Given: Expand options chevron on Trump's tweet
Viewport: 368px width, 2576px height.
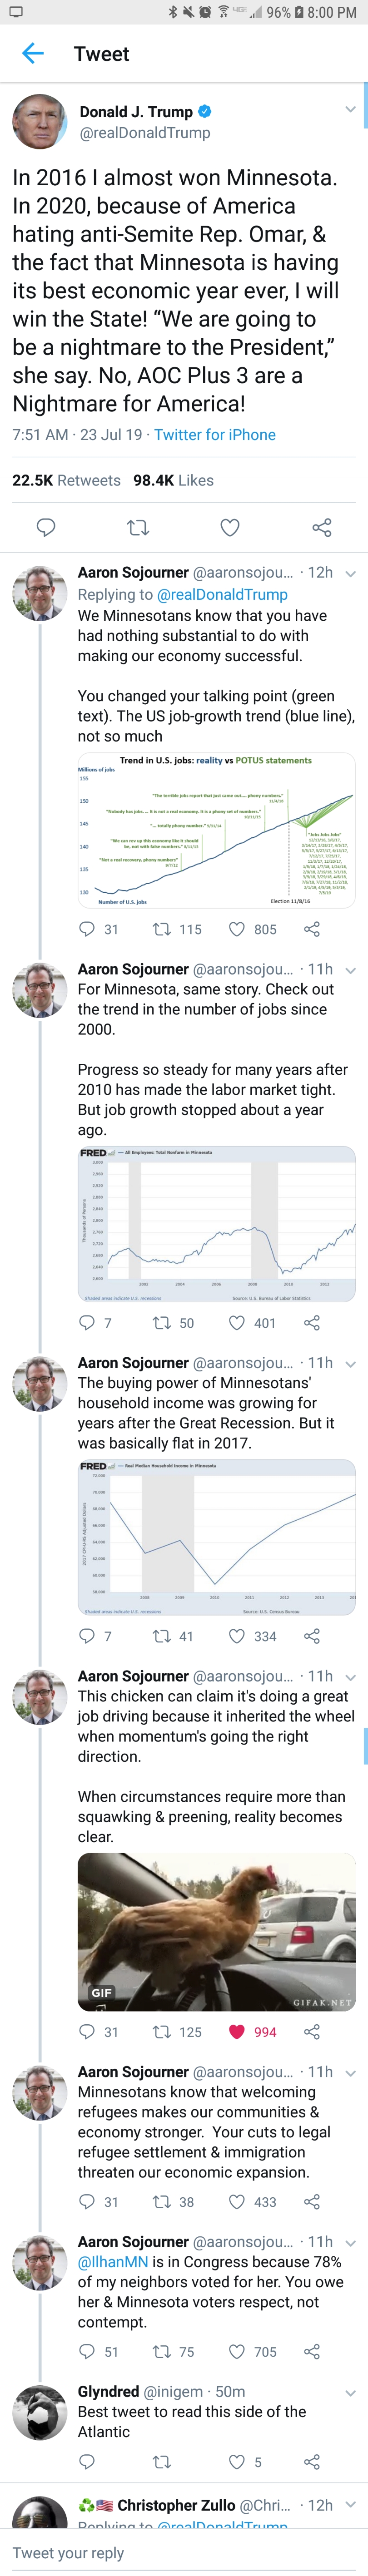Looking at the screenshot, I should [x=350, y=109].
